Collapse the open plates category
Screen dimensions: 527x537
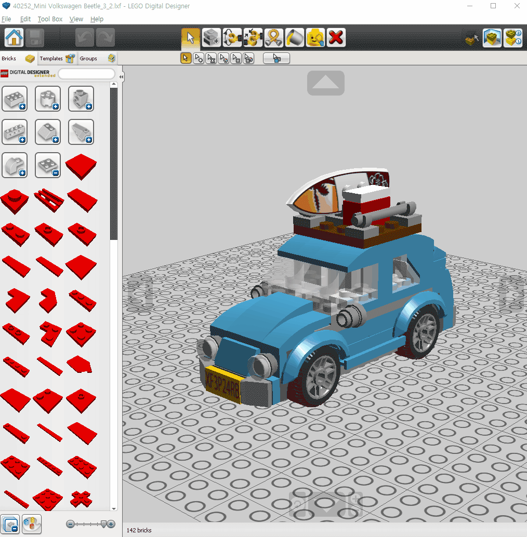[x=48, y=165]
